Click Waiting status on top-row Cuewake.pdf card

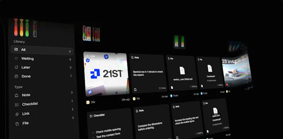[220, 85]
